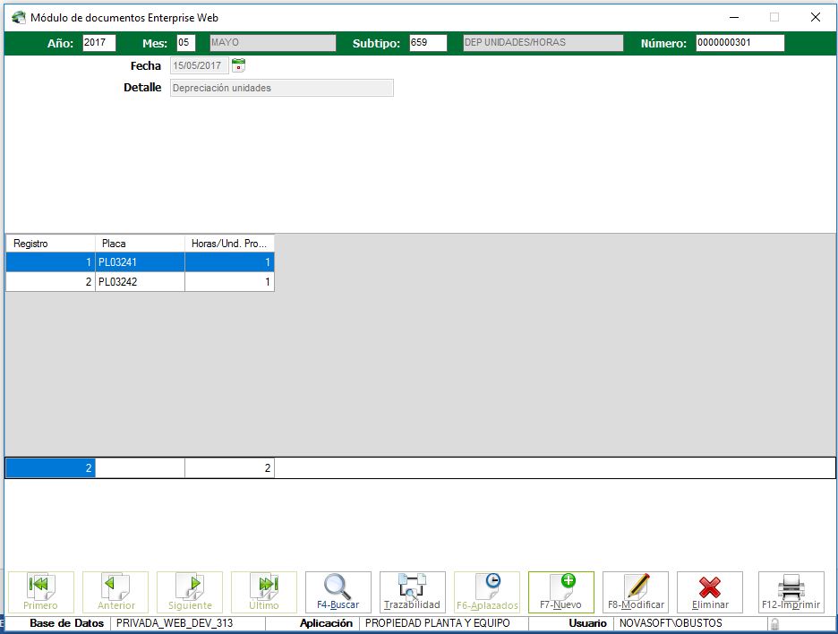Go to first record with Primero
Viewport: 838px width, 634px height.
coord(40,592)
